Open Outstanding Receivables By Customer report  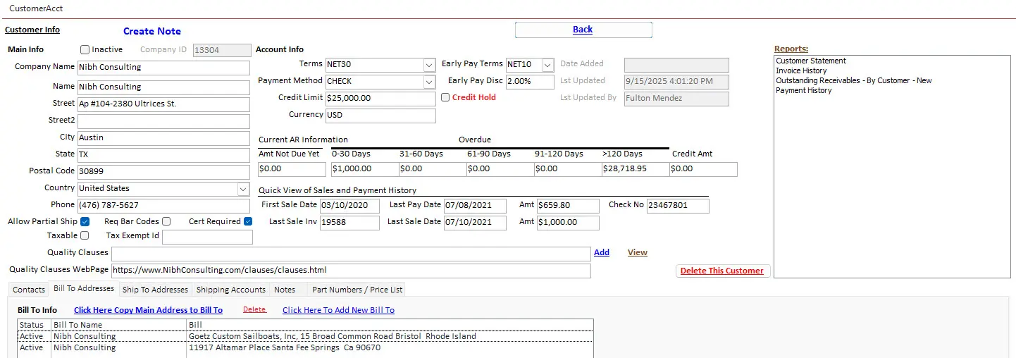pyautogui.click(x=854, y=80)
